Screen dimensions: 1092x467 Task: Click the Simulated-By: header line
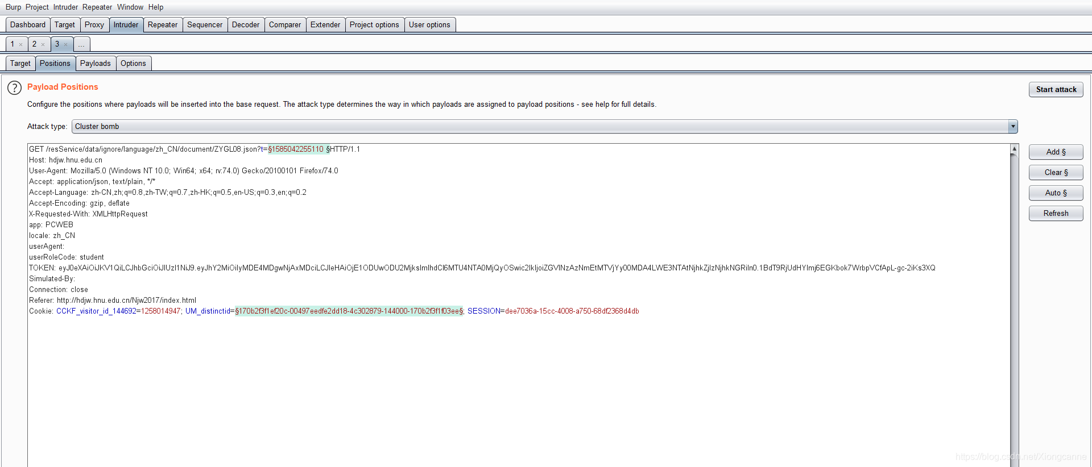point(52,279)
